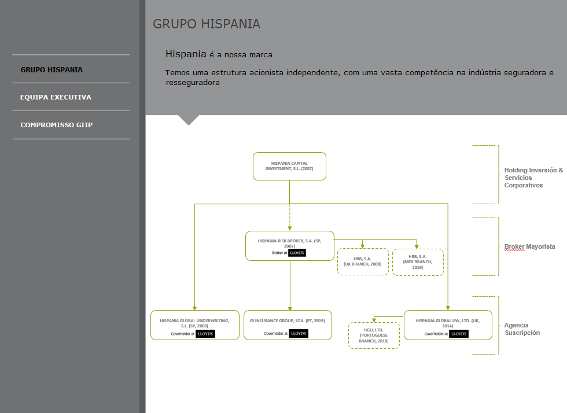Click Lloyd's logo in GI Insurance Group box

pos(299,334)
